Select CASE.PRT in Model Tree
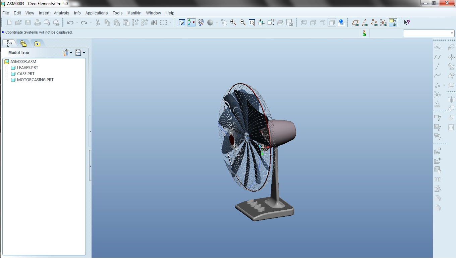This screenshot has width=456, height=259. pos(26,74)
